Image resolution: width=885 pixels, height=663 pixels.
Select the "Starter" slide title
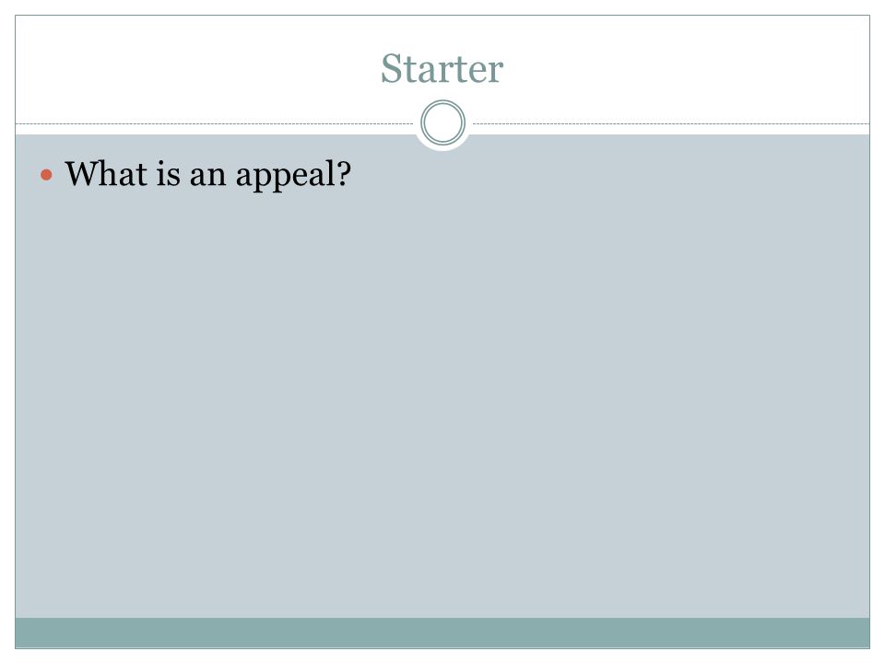442,69
